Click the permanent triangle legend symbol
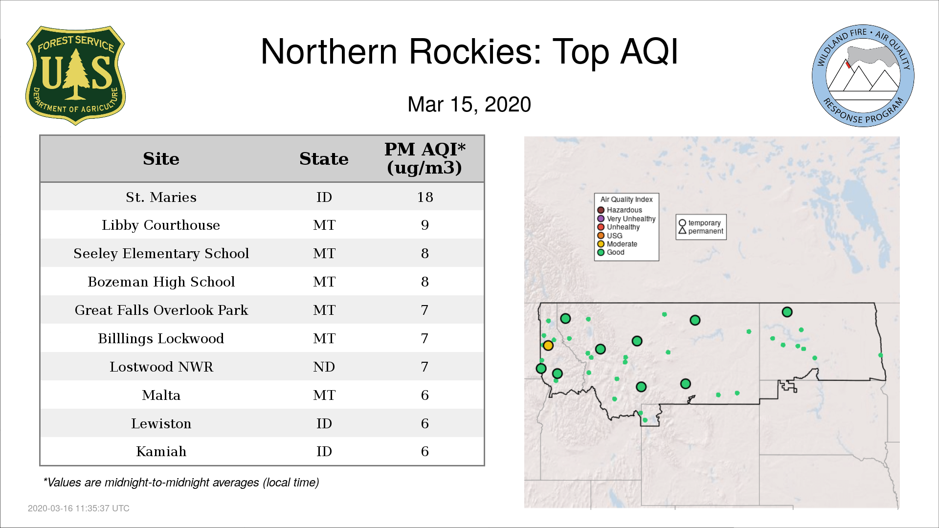 point(682,230)
